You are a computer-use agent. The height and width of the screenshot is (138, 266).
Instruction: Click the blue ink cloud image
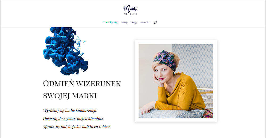66,51
